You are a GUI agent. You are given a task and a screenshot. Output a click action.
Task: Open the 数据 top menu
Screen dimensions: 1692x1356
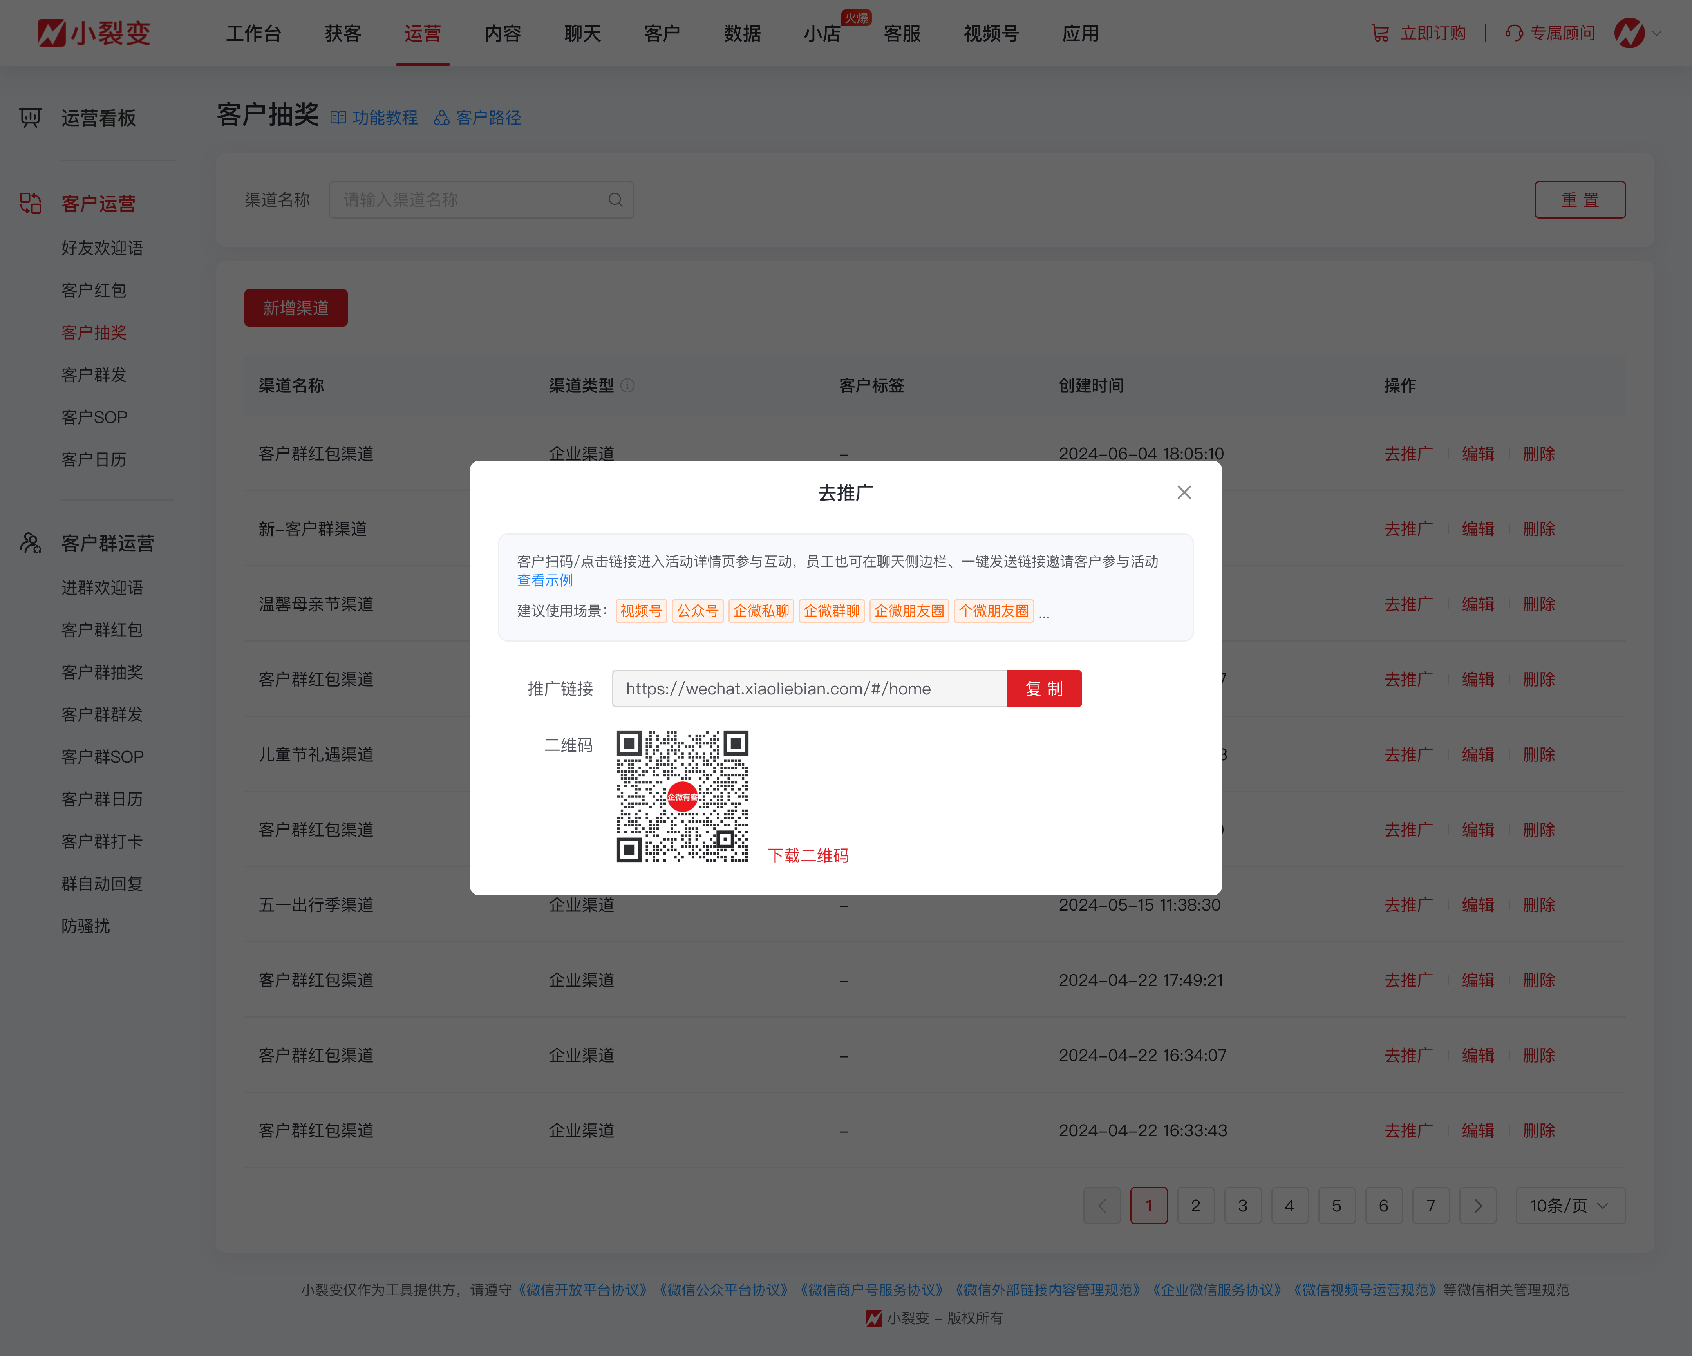coord(743,33)
